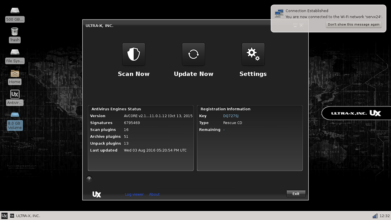391x220 pixels.
Task: Open the UX start menu in taskbar
Action: [4, 216]
